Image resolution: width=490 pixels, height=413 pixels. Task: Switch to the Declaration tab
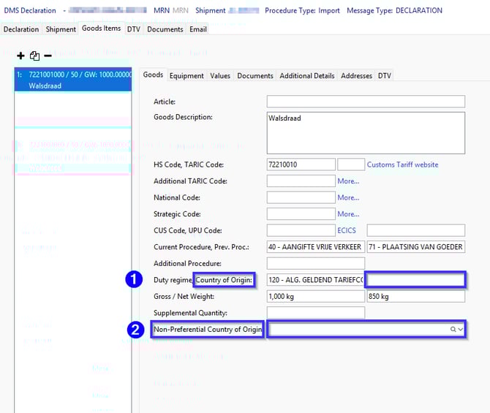pyautogui.click(x=21, y=29)
